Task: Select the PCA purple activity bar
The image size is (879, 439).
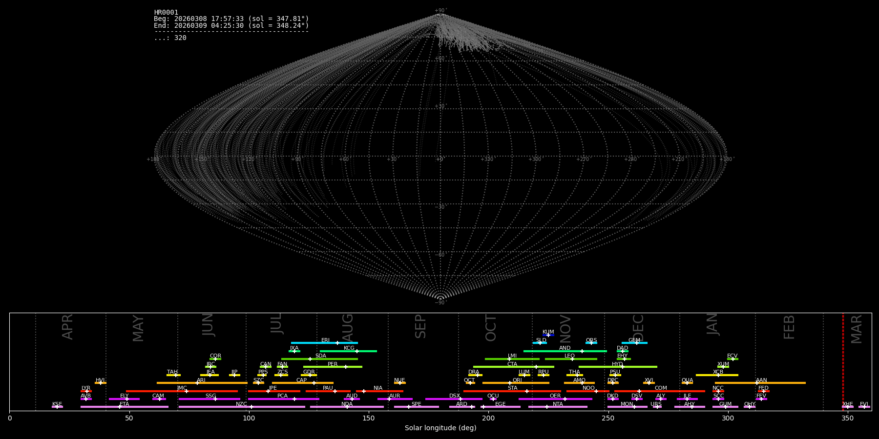Action: 283,399
